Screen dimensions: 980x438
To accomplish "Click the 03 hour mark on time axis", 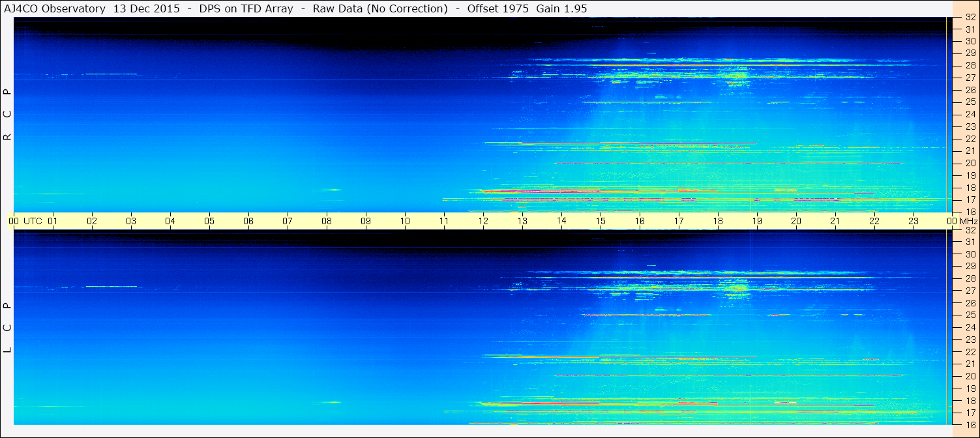I will [131, 221].
